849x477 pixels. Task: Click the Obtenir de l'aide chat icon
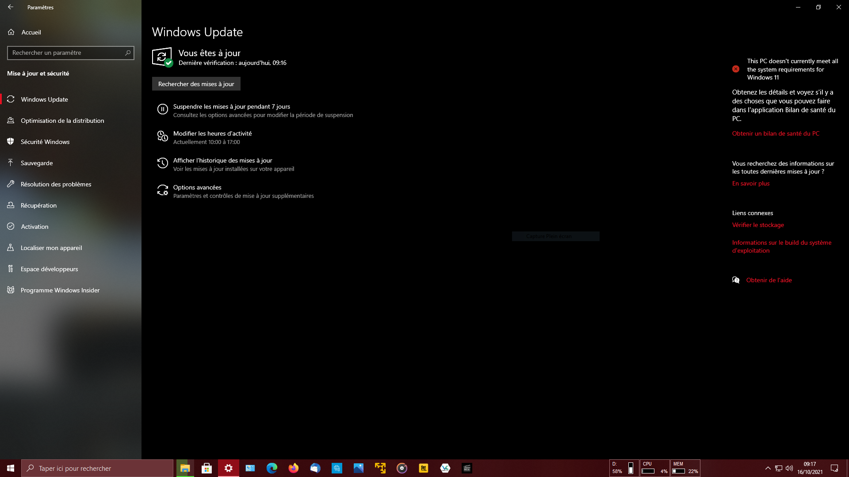coord(736,280)
